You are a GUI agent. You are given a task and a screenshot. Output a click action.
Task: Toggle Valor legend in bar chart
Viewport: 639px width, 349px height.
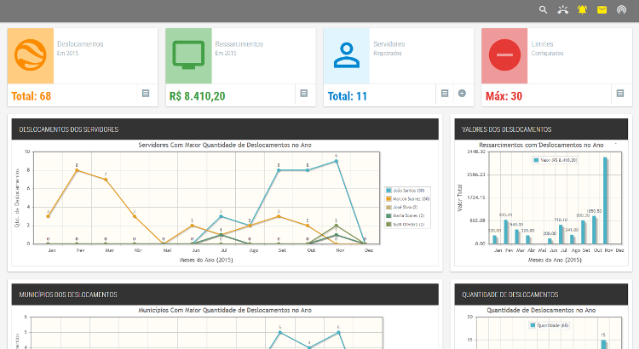coord(555,160)
